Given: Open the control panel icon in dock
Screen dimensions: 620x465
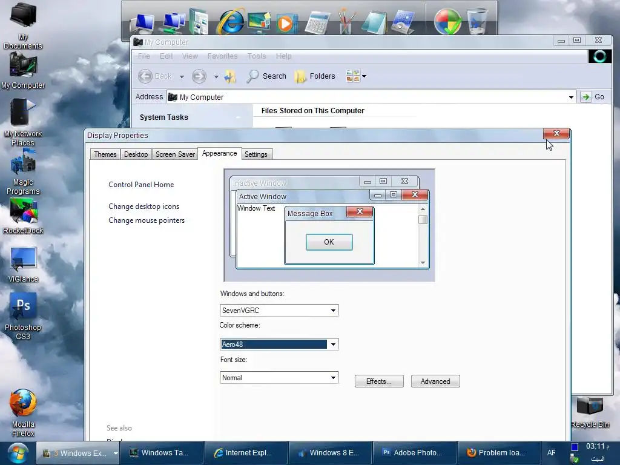Looking at the screenshot, I should pyautogui.click(x=403, y=22).
